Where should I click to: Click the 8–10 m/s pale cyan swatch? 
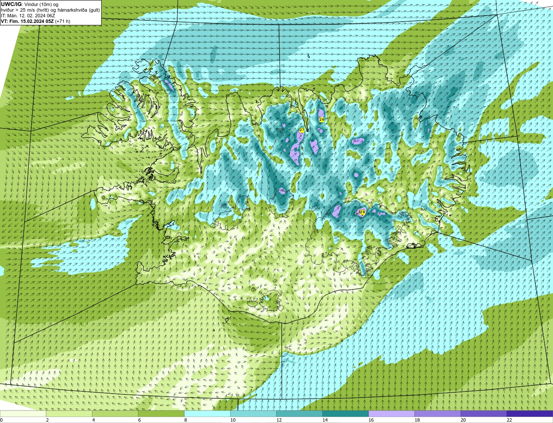207,413
